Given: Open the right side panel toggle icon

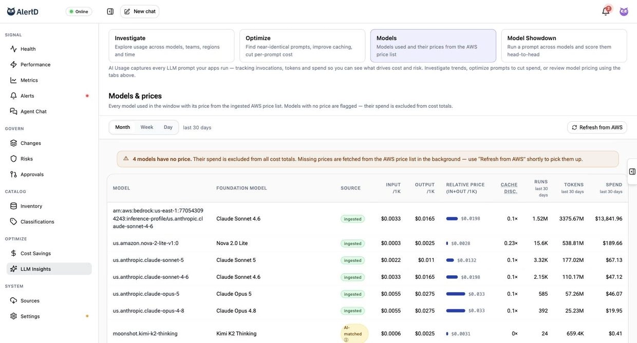Looking at the screenshot, I should point(632,171).
